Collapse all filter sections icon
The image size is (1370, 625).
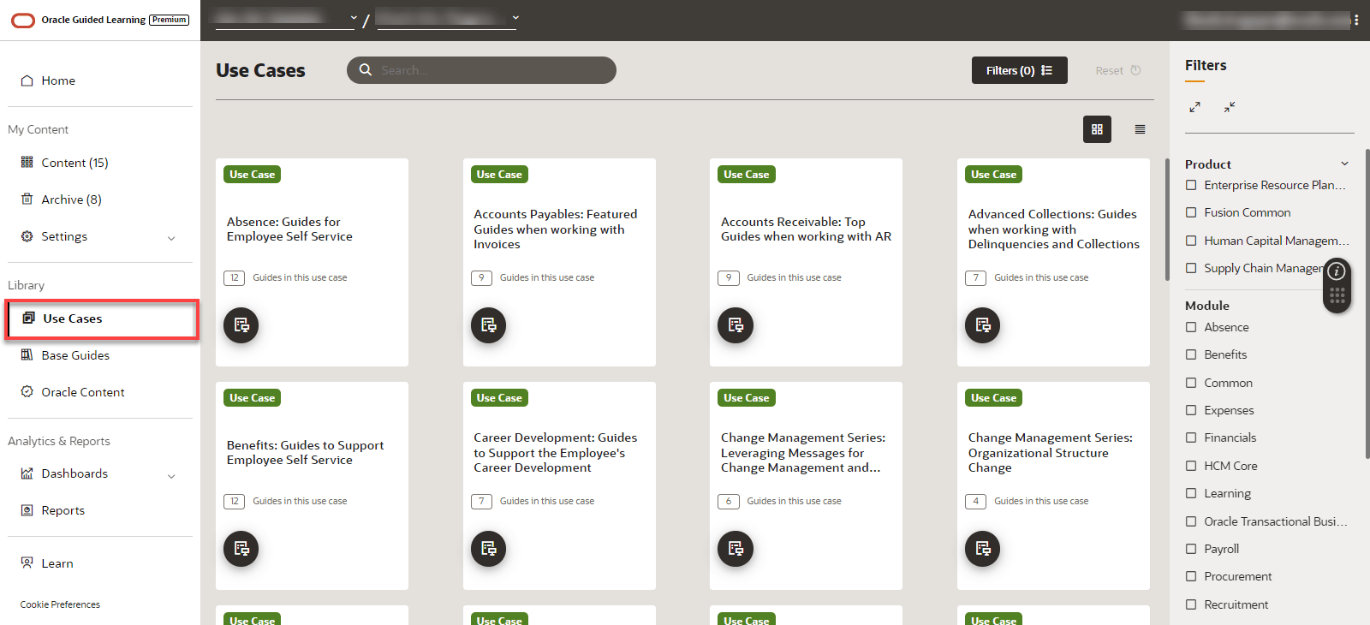click(x=1230, y=107)
